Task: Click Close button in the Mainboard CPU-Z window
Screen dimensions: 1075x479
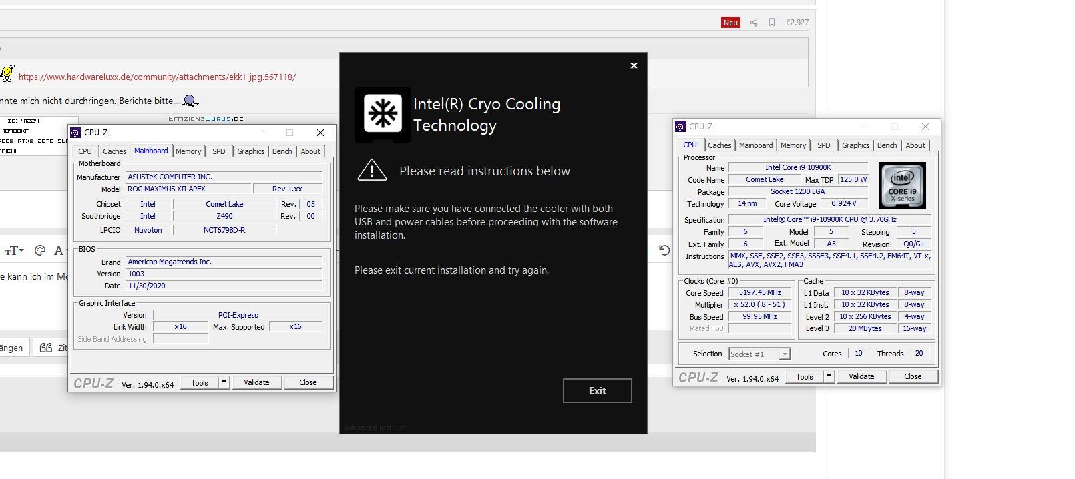Action: [x=308, y=382]
